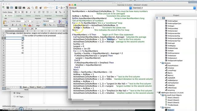This screenshot has width=197, height=111.
Task: Select FactorAnalysis module in Project tree
Action: (x=173, y=65)
